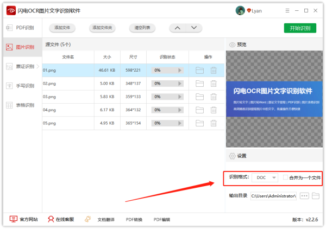Open output directory folder icon in settings
Image resolution: width=326 pixels, height=229 pixels.
pyautogui.click(x=316, y=195)
